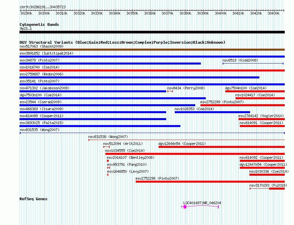Open esv2752298 (Pinto2007) label
Image resolution: width=294 pixels, height=225 pixels.
click(x=157, y=178)
